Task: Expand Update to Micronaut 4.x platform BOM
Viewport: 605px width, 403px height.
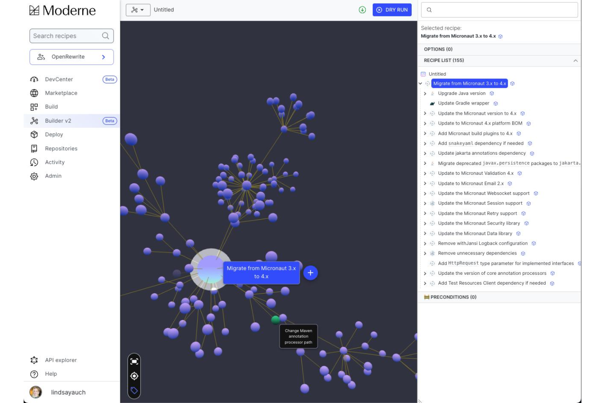Action: click(x=425, y=123)
